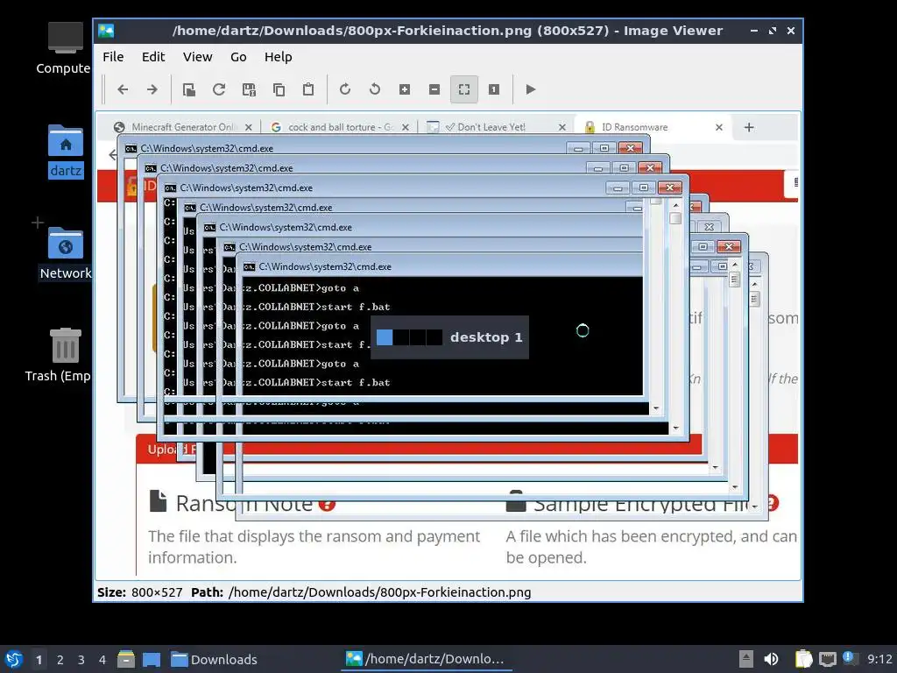Click the image viewer icon in the title bar
897x673 pixels.
coord(106,31)
